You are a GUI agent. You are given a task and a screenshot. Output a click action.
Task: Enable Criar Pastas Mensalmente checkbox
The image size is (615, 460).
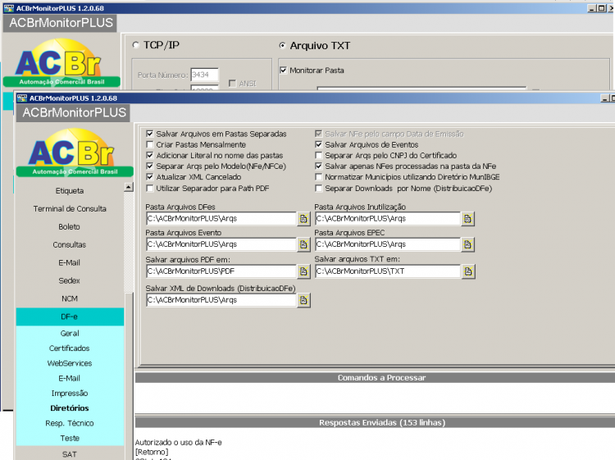coord(149,144)
